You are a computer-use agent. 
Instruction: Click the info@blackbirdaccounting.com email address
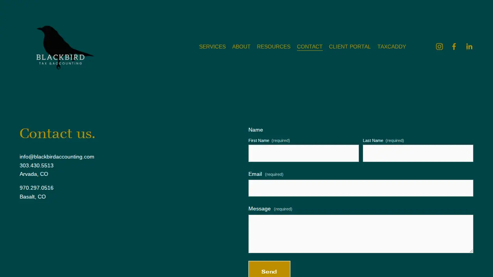click(57, 157)
